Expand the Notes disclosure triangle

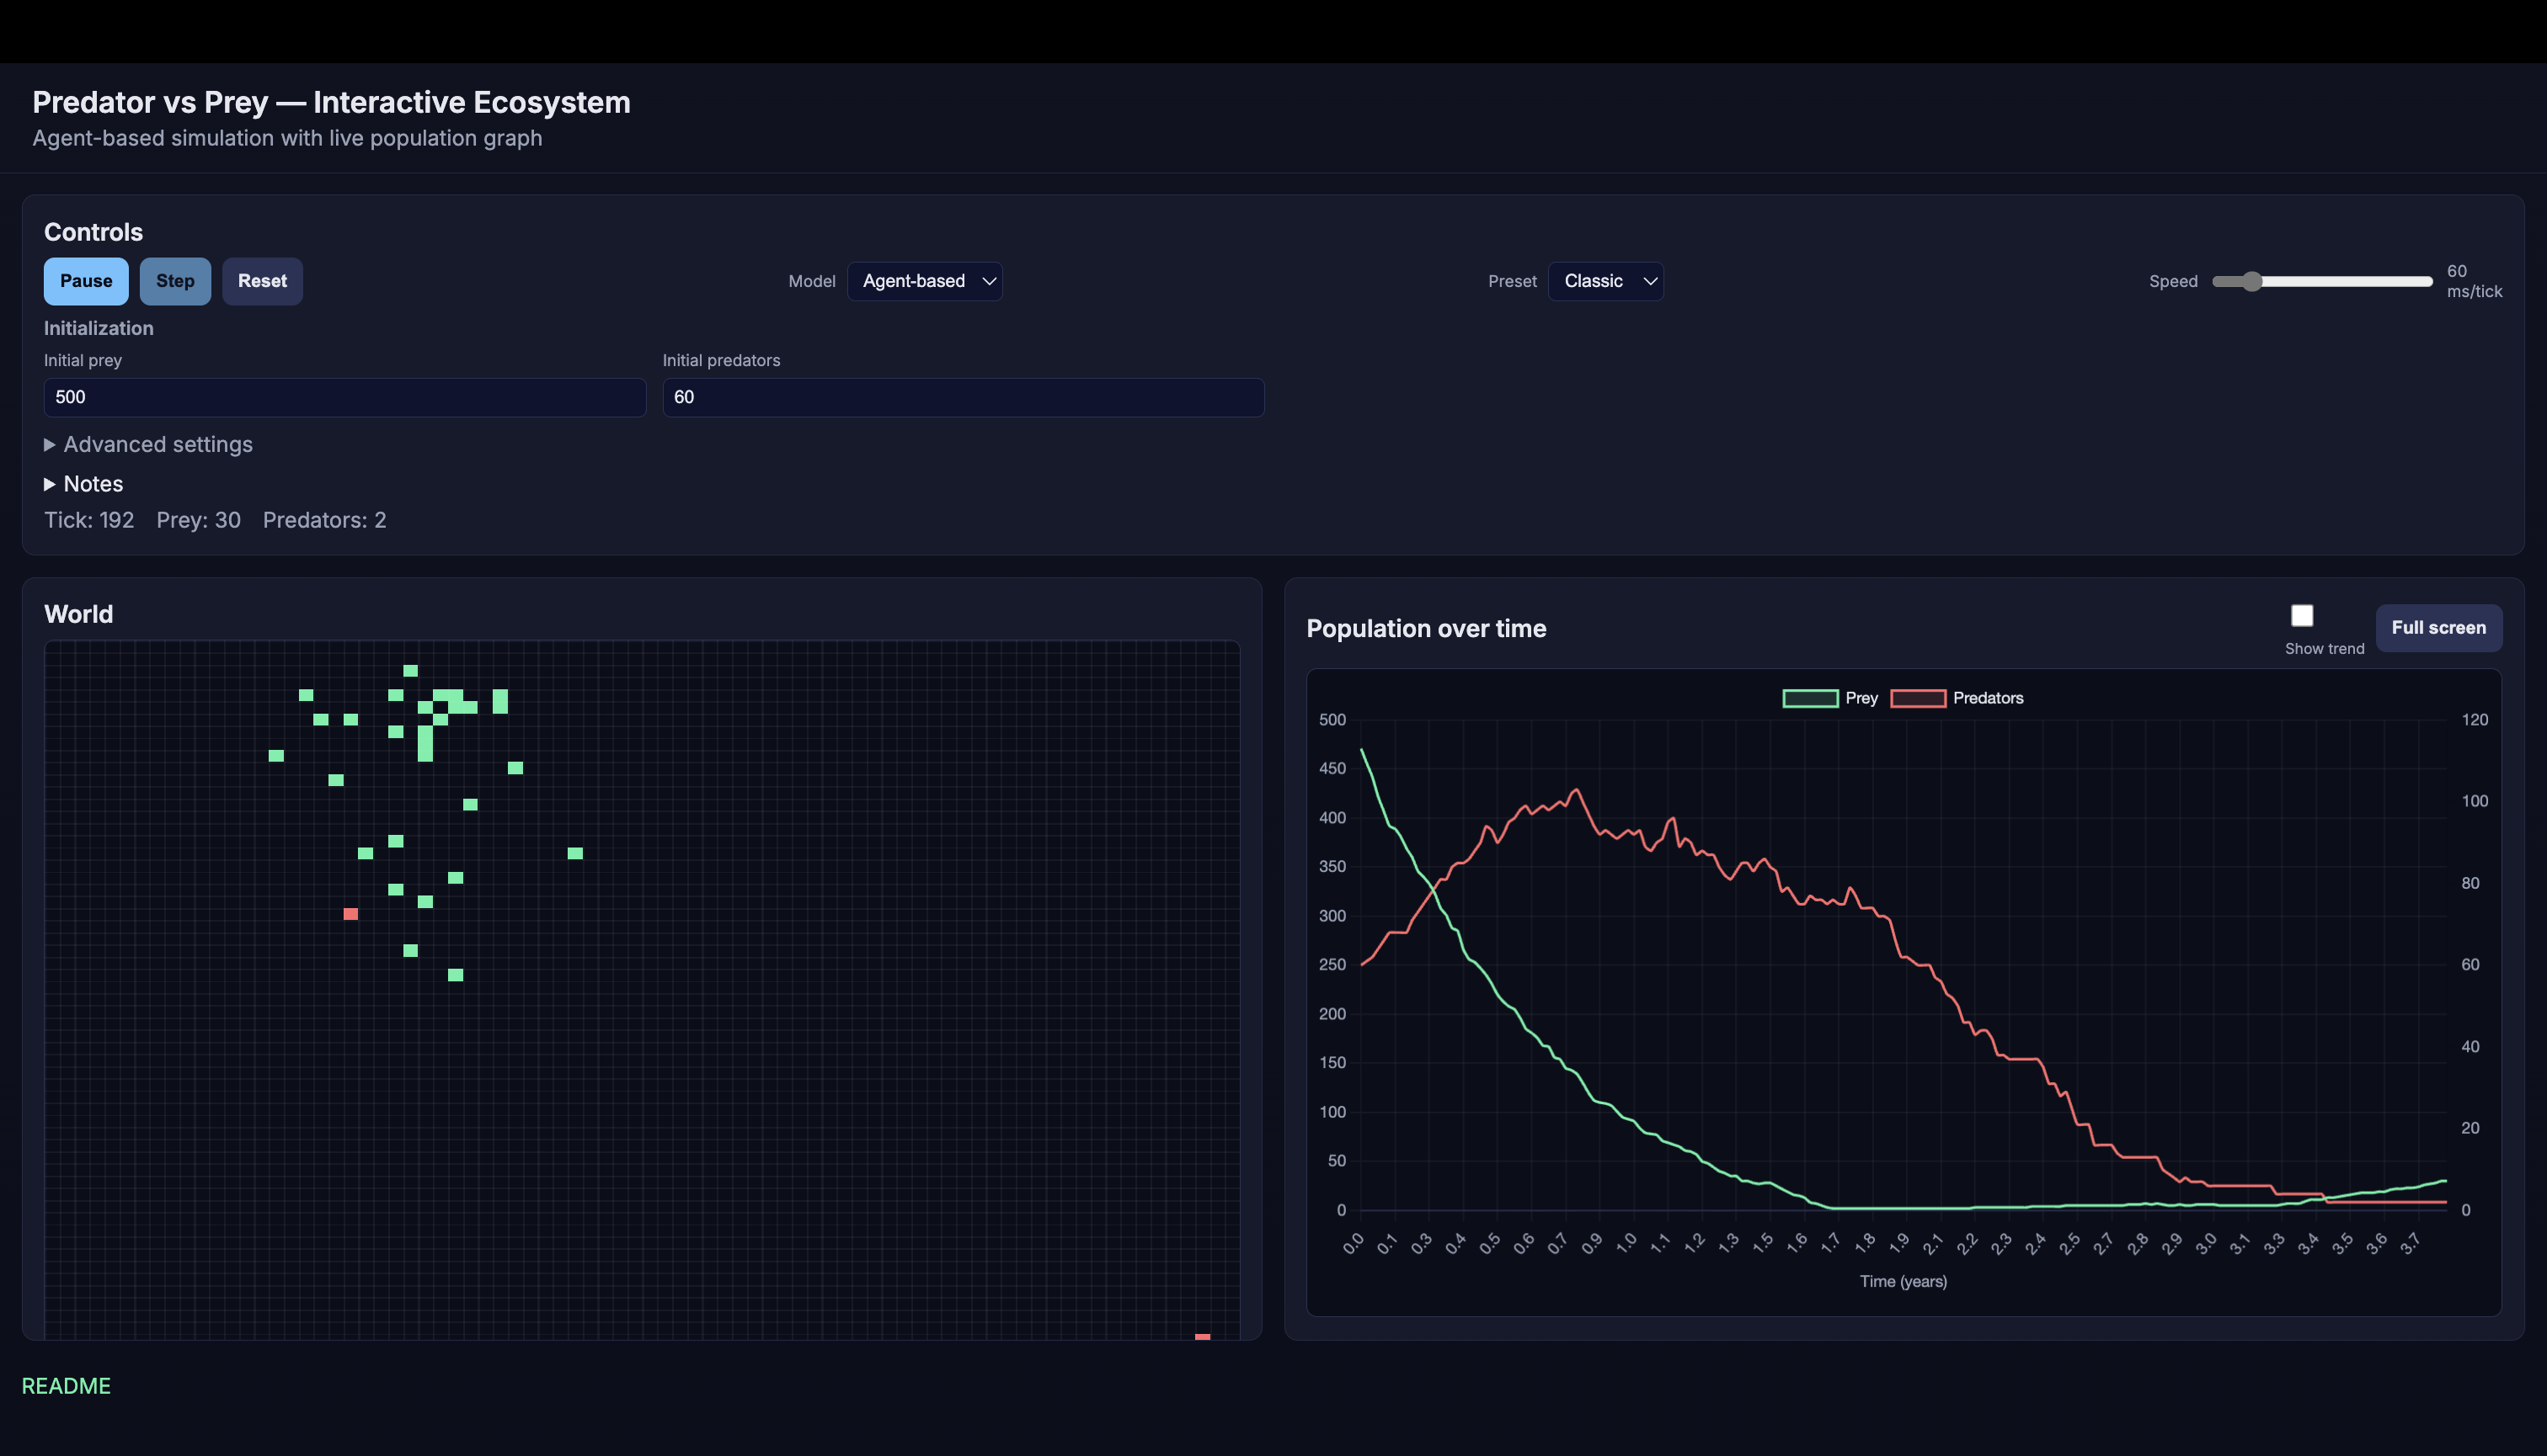click(49, 484)
